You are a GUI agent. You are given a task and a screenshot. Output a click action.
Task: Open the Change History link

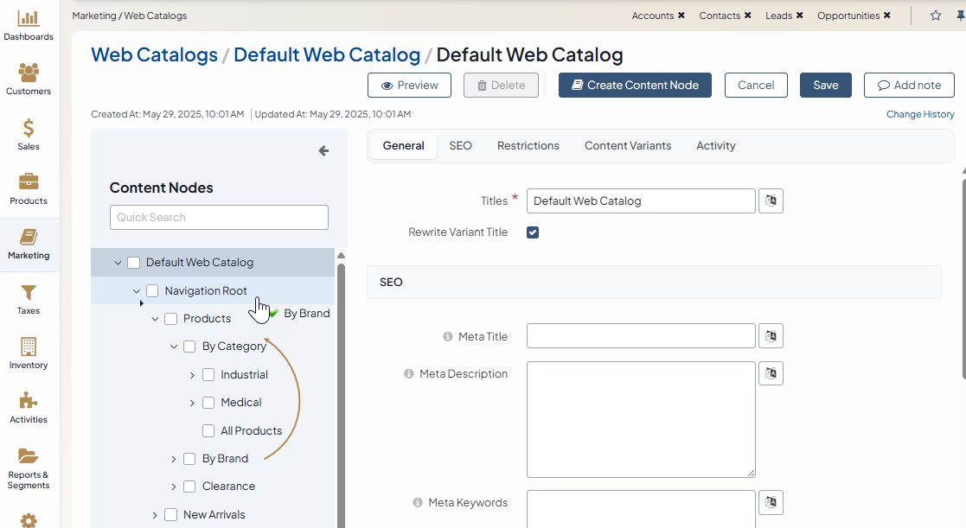(x=920, y=114)
